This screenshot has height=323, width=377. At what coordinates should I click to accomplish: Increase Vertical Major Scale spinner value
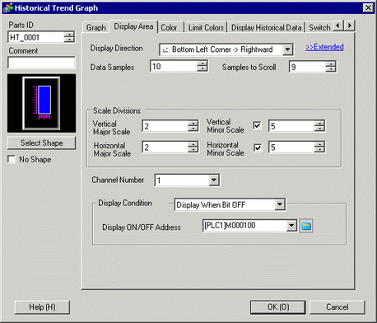[x=193, y=124]
